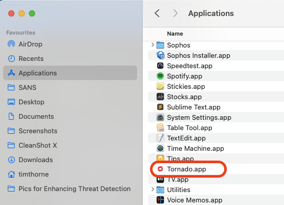284x205 pixels.
Task: Select the Spotify app icon
Action: (x=160, y=76)
